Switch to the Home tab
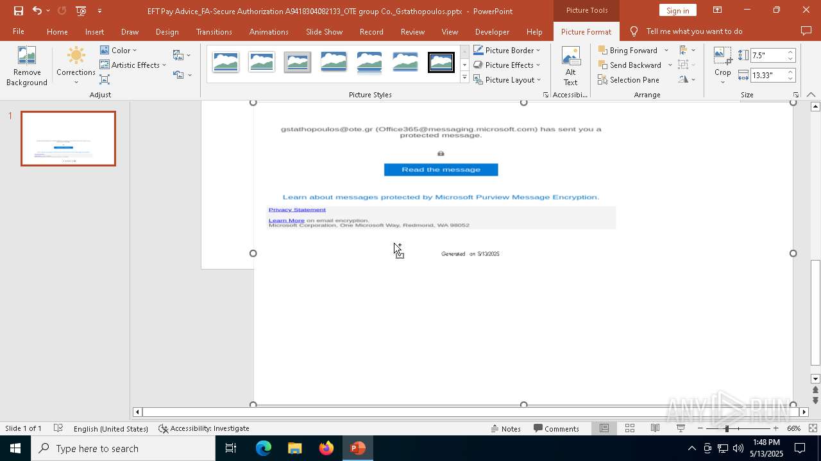Image resolution: width=821 pixels, height=461 pixels. 57,31
